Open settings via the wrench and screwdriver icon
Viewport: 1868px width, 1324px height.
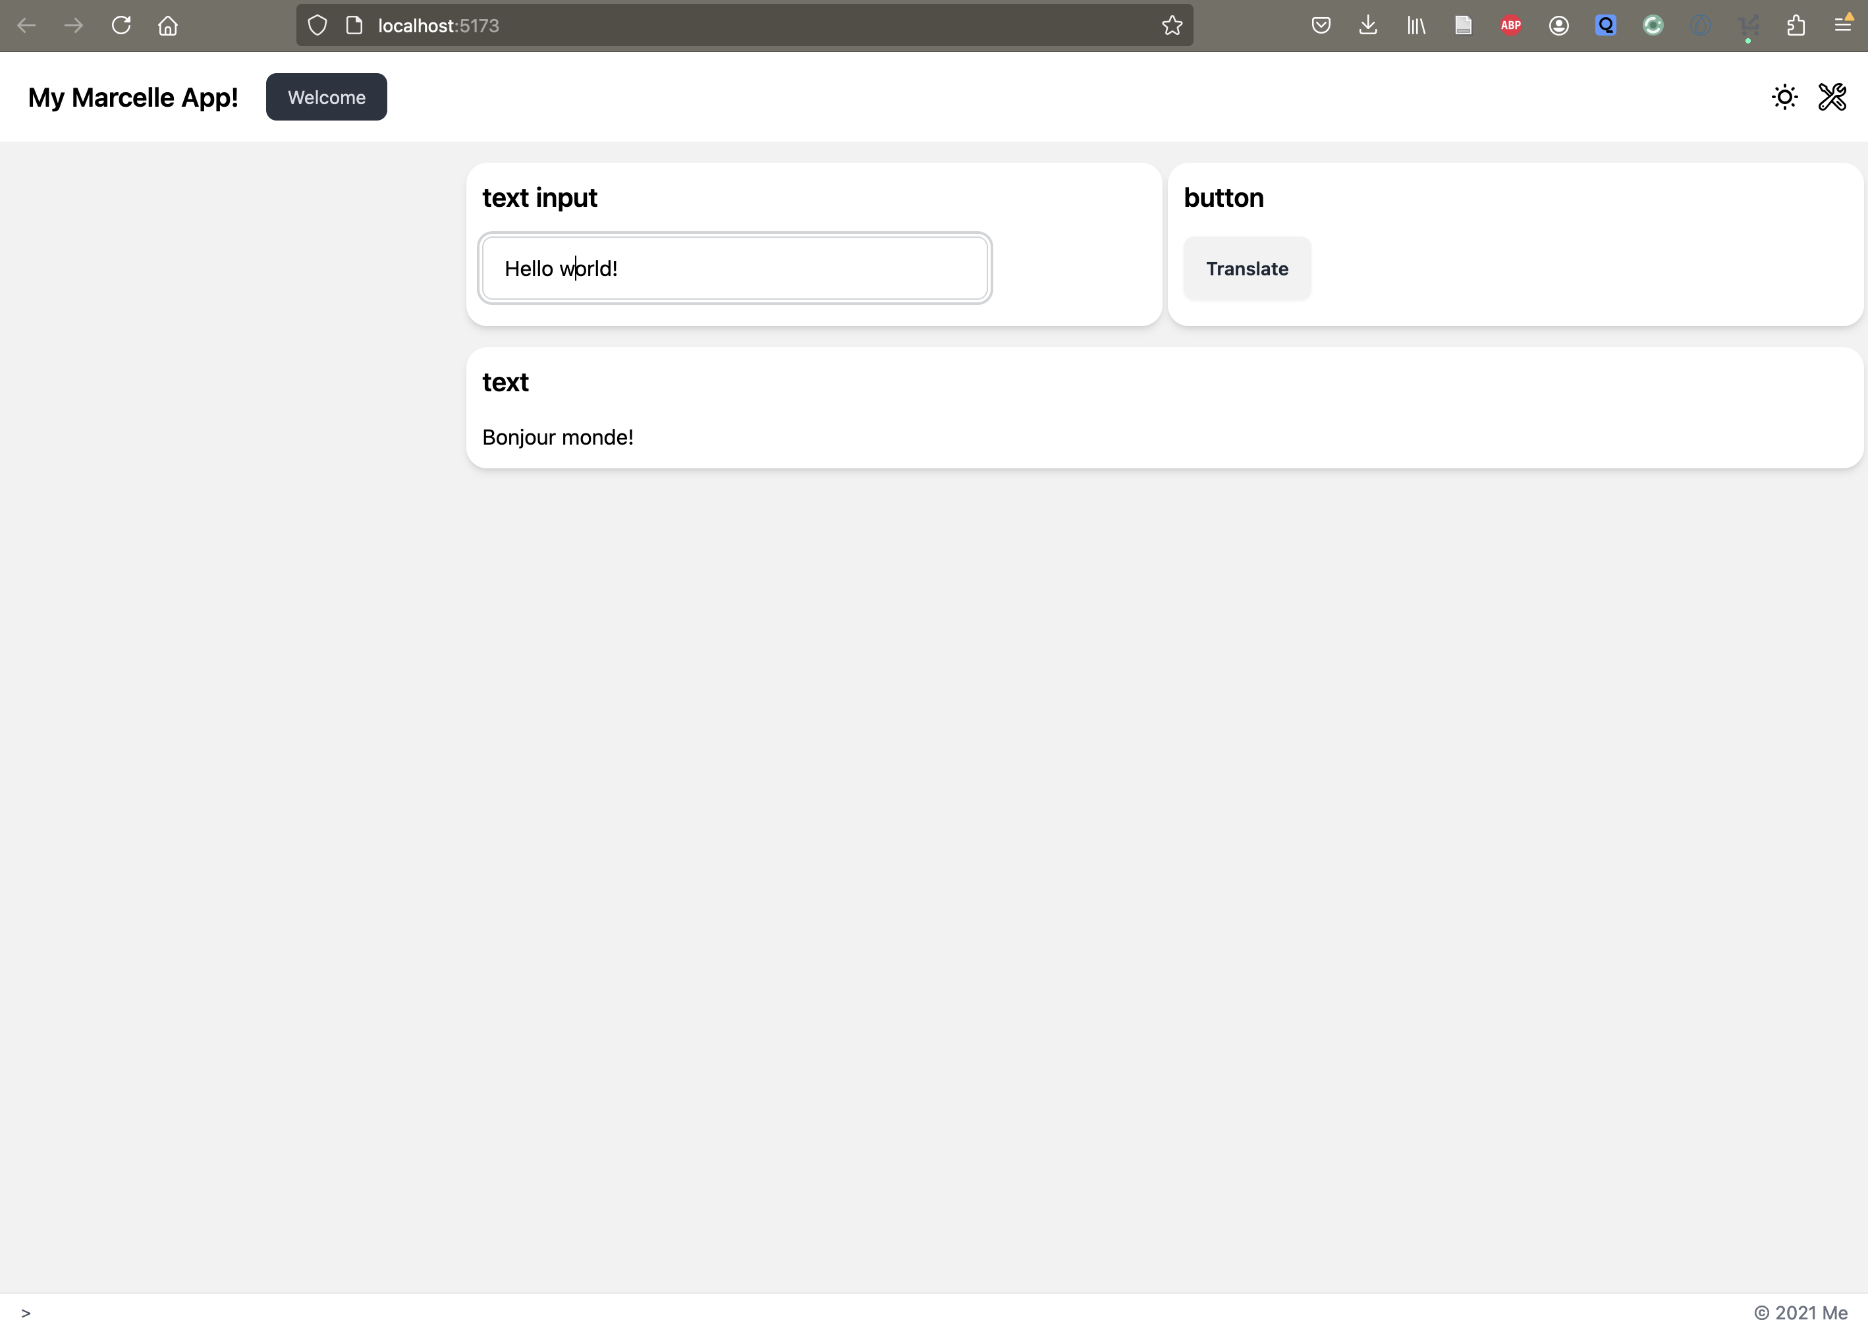coord(1832,96)
